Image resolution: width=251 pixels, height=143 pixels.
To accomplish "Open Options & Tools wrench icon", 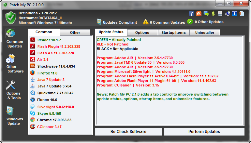I will click(x=10, y=85).
